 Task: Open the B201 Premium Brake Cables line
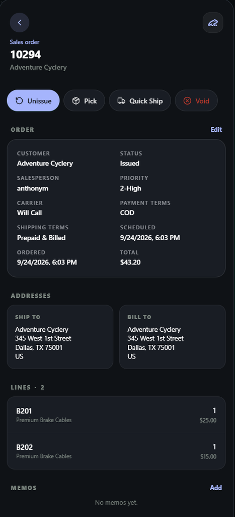click(x=116, y=415)
